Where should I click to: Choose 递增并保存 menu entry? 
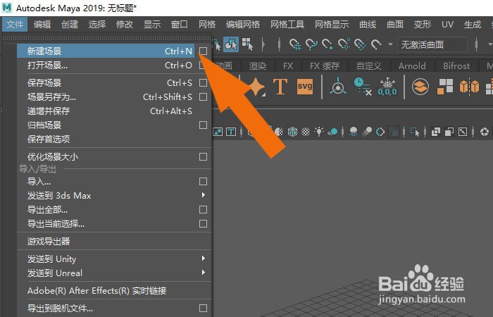tap(114, 111)
